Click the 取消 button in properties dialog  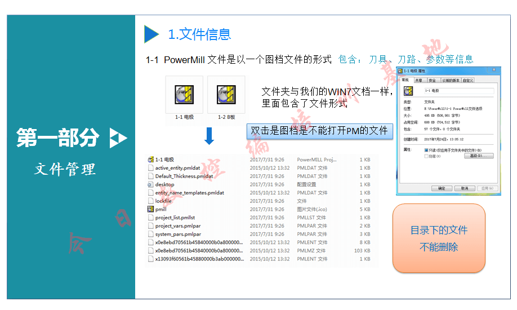click(x=465, y=188)
